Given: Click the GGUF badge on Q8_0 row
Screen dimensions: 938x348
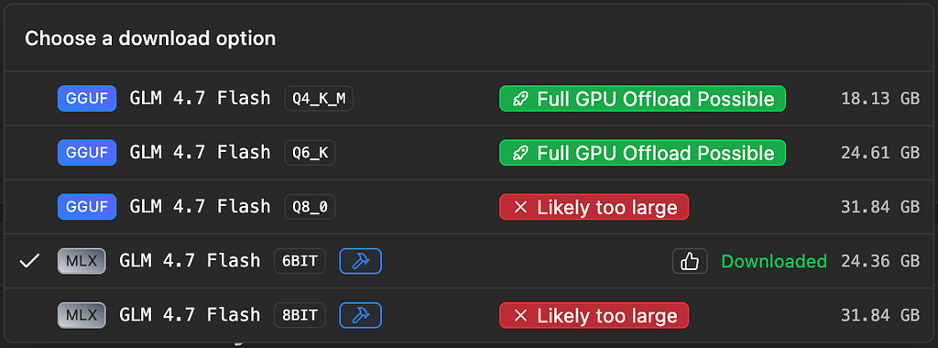Looking at the screenshot, I should 87,206.
